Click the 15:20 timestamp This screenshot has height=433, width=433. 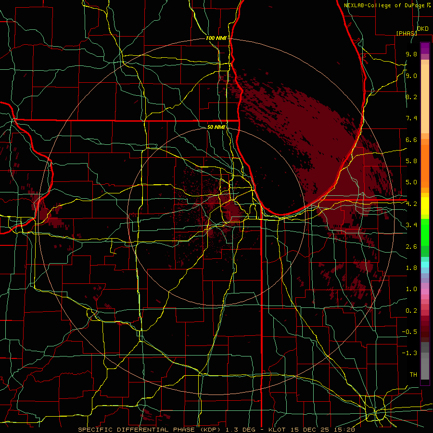pyautogui.click(x=344, y=430)
